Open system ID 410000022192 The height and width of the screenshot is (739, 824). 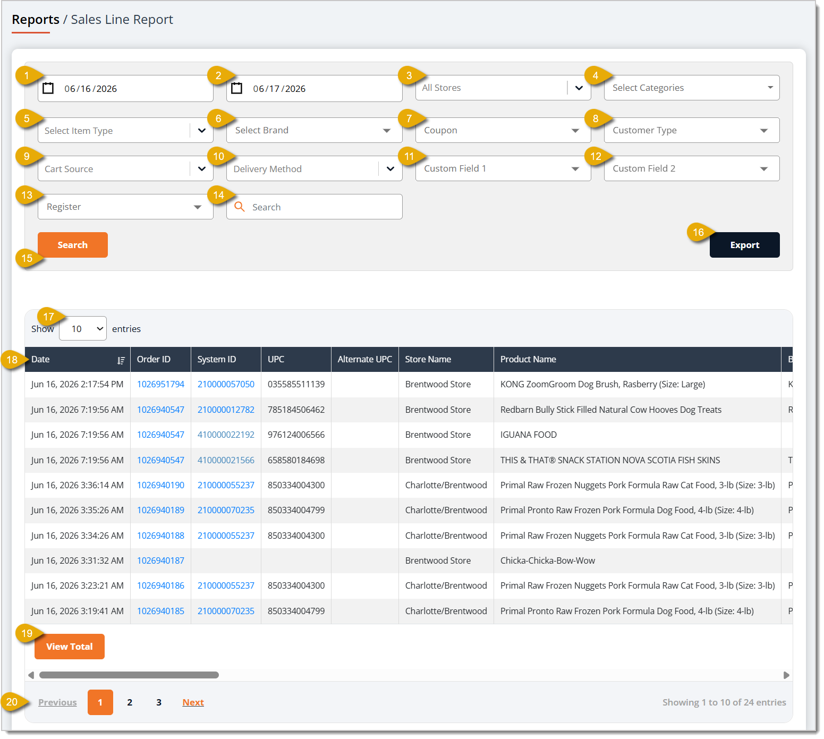[x=226, y=435]
